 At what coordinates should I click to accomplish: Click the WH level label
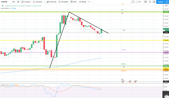(122, 10)
